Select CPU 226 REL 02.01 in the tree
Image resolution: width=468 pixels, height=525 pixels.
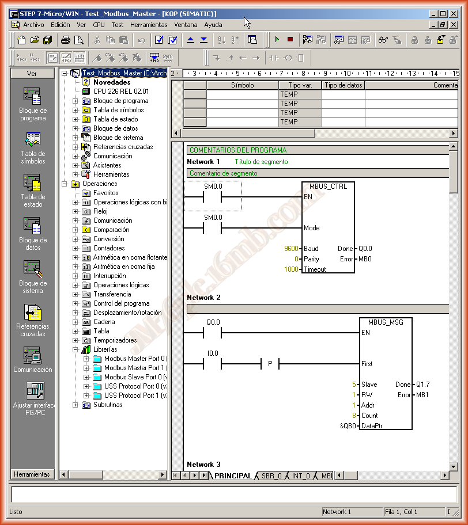[x=120, y=92]
